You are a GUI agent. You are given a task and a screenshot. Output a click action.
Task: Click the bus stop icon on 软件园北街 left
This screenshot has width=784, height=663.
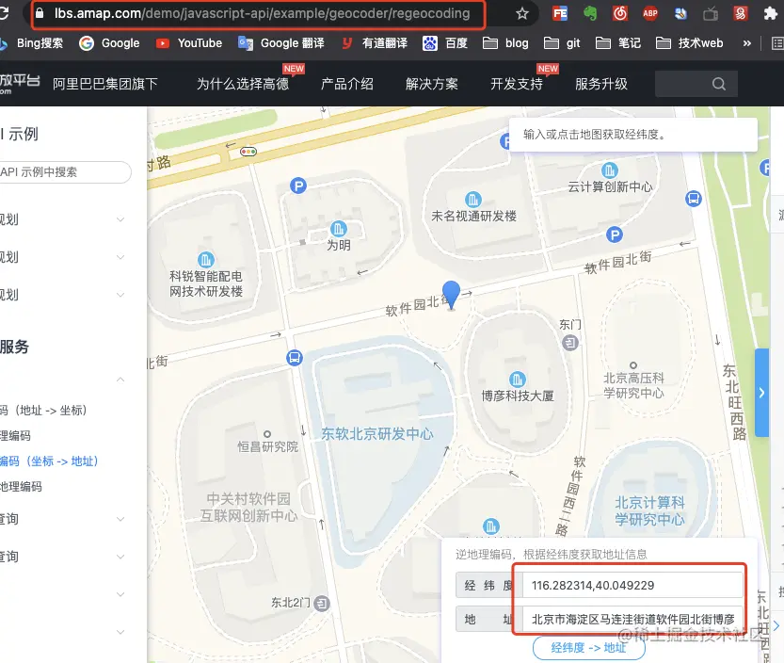pyautogui.click(x=294, y=358)
